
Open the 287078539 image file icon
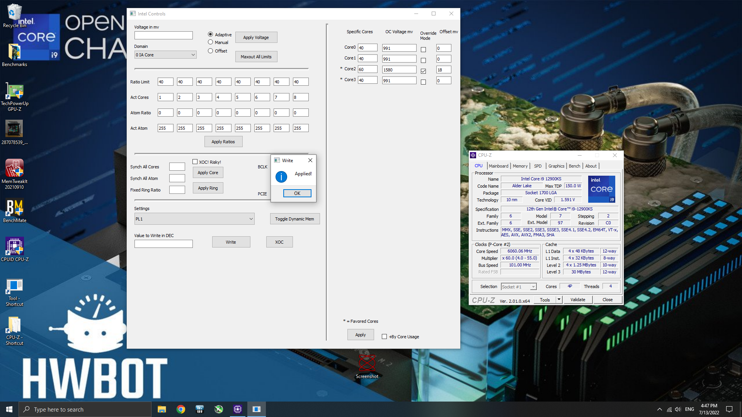click(x=14, y=132)
